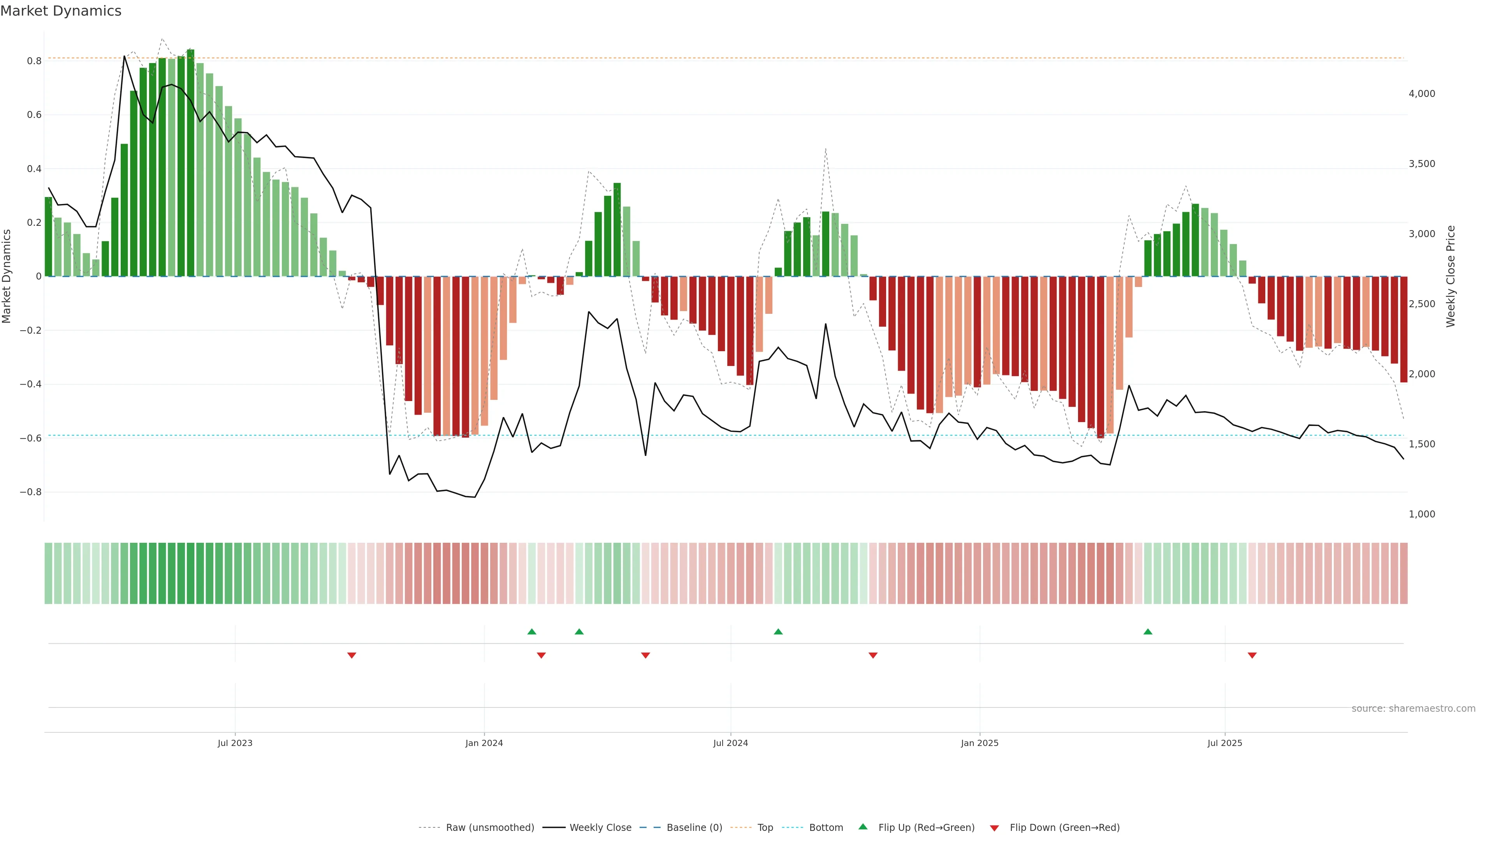Click the Jan 2024 x-axis label
The height and width of the screenshot is (841, 1495).
tap(484, 743)
